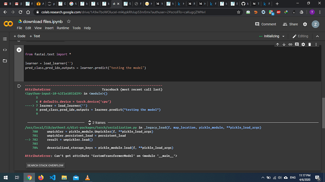The width and height of the screenshot is (325, 182).
Task: Open the cell settings gear
Action: pos(303,44)
